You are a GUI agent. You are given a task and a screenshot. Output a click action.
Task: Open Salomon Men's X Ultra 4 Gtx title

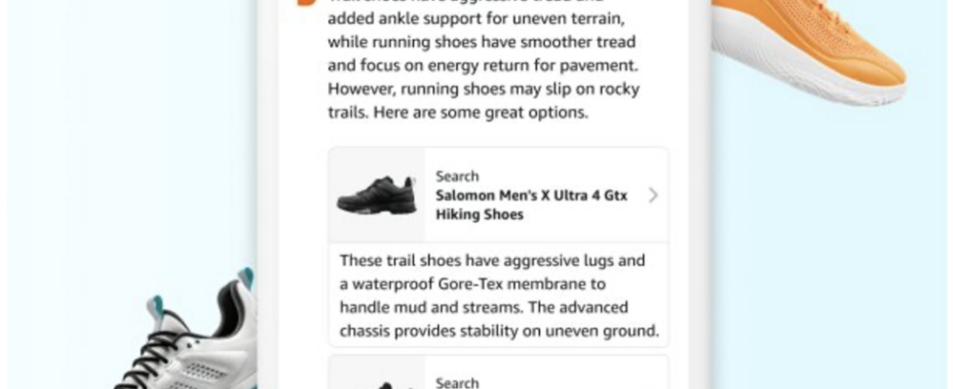(x=531, y=204)
